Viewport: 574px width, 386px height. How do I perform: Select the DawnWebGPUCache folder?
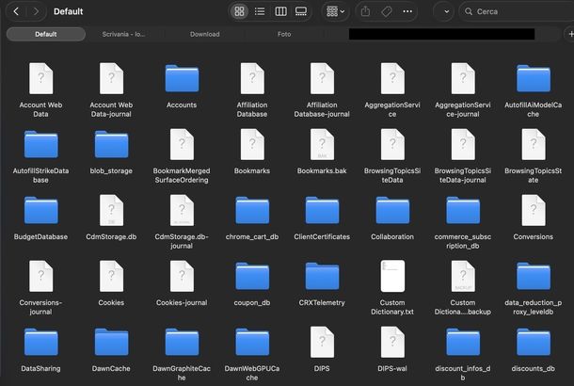click(x=252, y=354)
